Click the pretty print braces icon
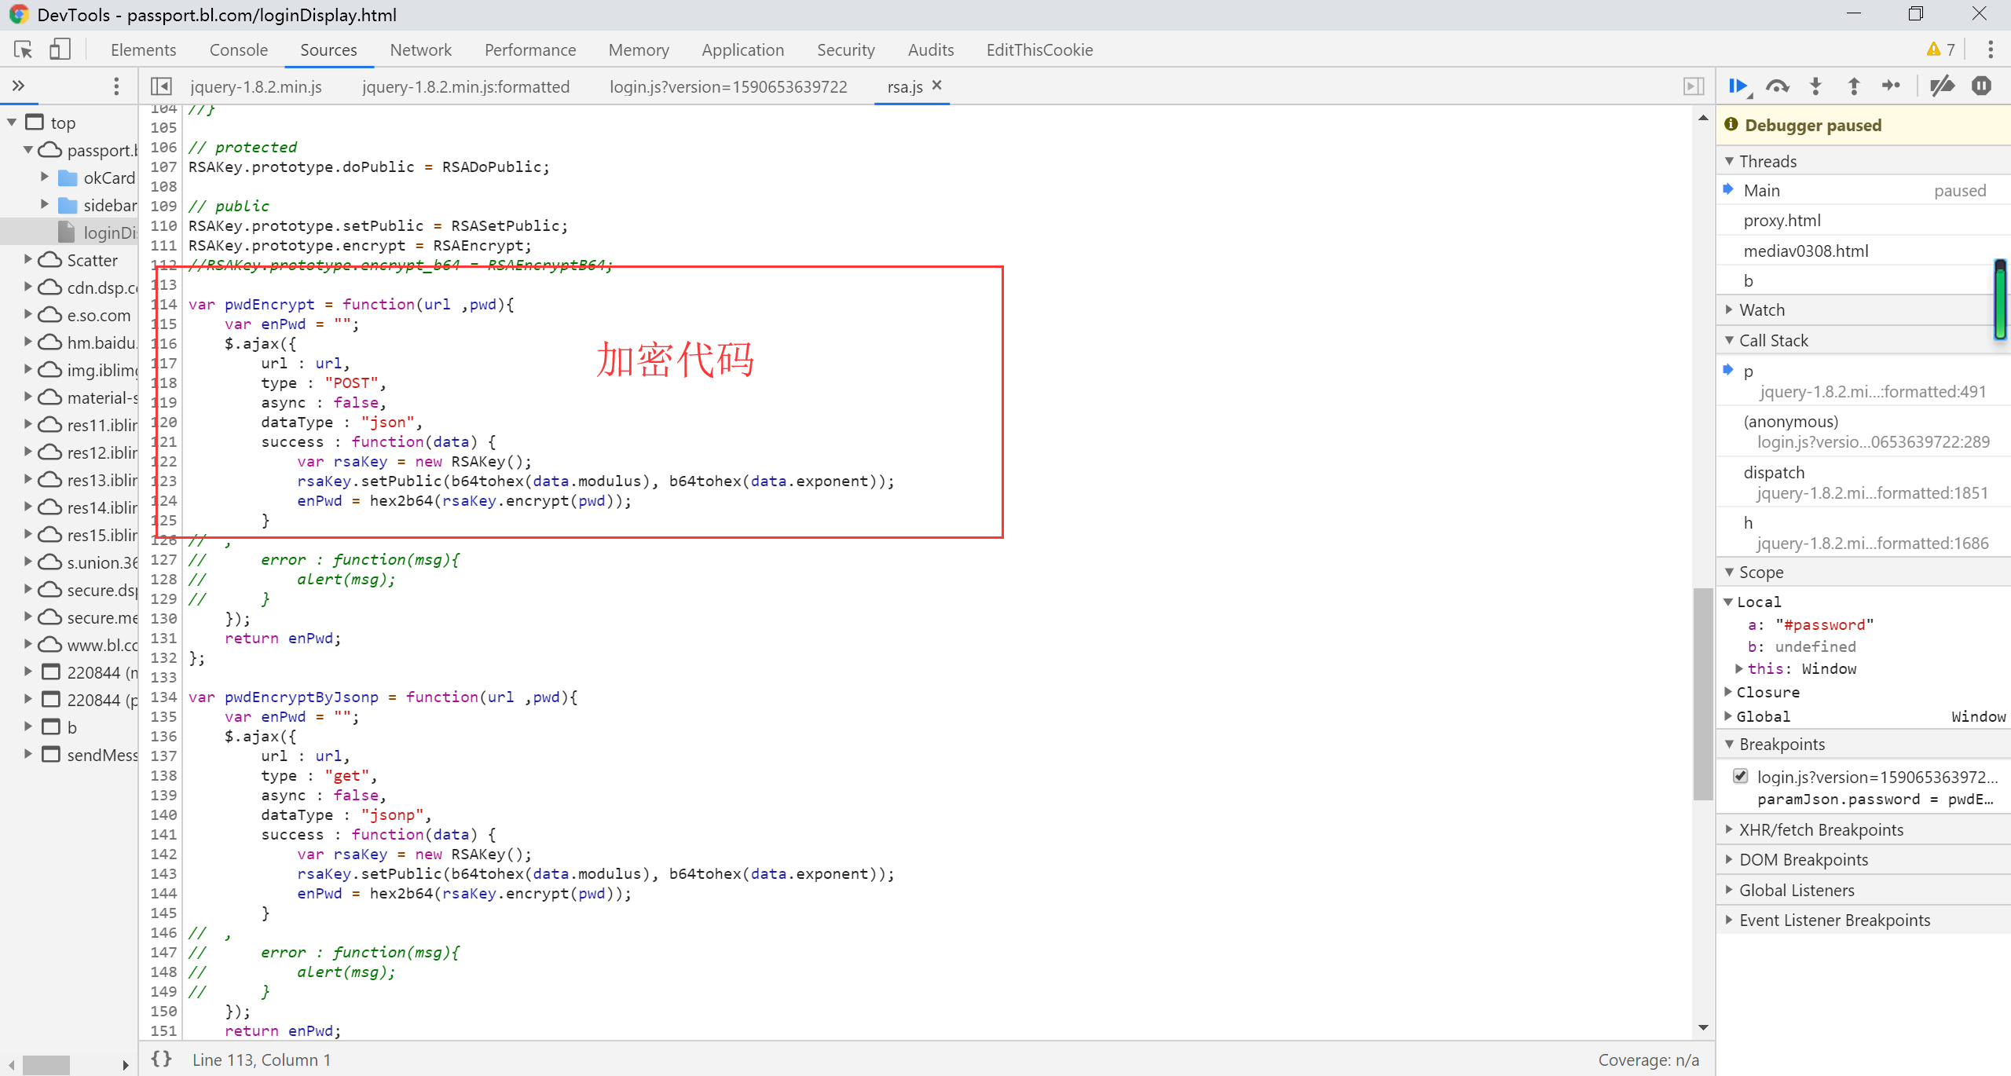Screen dimensions: 2011x1076 162,1059
